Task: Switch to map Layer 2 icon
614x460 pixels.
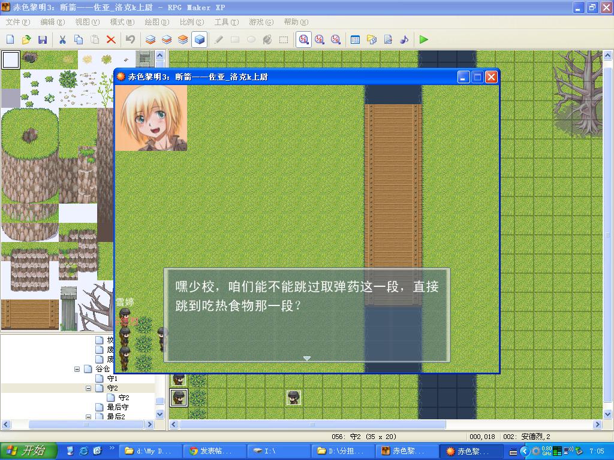Action: pyautogui.click(x=167, y=40)
